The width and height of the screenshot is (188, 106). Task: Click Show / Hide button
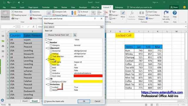click(36, 19)
